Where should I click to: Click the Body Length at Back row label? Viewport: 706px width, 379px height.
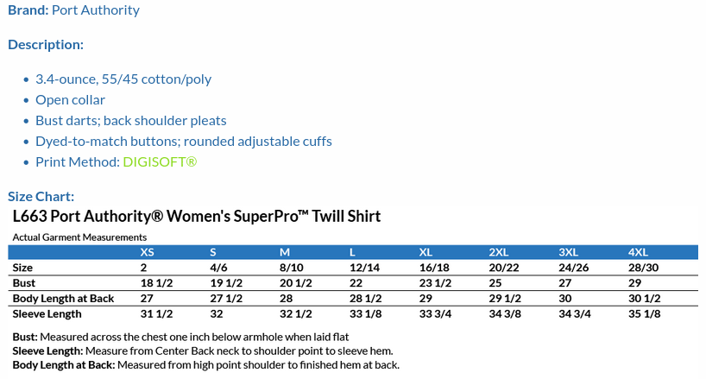tap(63, 299)
